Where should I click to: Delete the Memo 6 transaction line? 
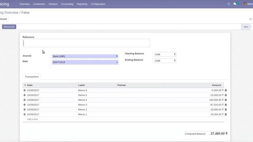[x=226, y=90]
